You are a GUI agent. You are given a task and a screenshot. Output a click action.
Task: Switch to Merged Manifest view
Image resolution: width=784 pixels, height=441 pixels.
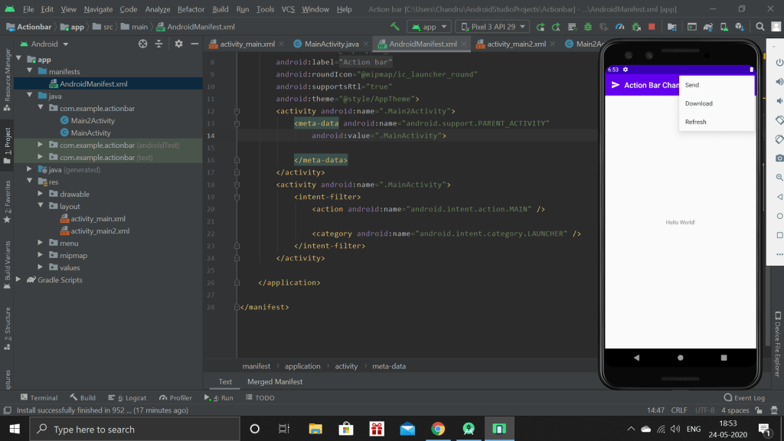click(x=274, y=381)
